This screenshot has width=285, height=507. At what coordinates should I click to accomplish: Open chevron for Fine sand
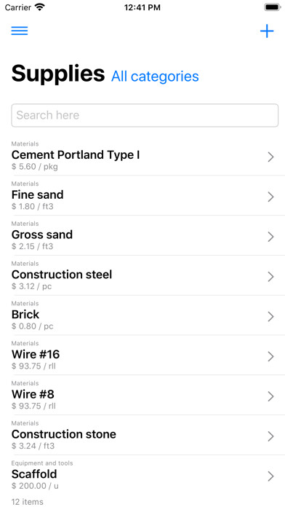(x=270, y=197)
